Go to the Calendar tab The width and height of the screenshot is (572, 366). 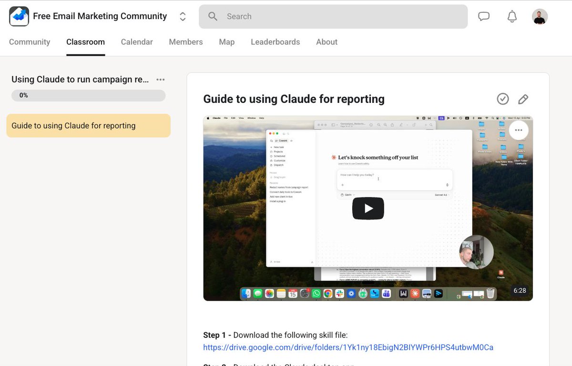pyautogui.click(x=137, y=42)
